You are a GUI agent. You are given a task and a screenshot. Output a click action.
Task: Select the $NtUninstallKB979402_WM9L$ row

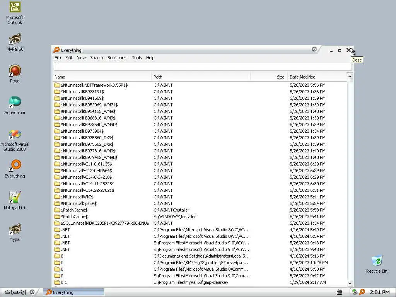click(200, 157)
